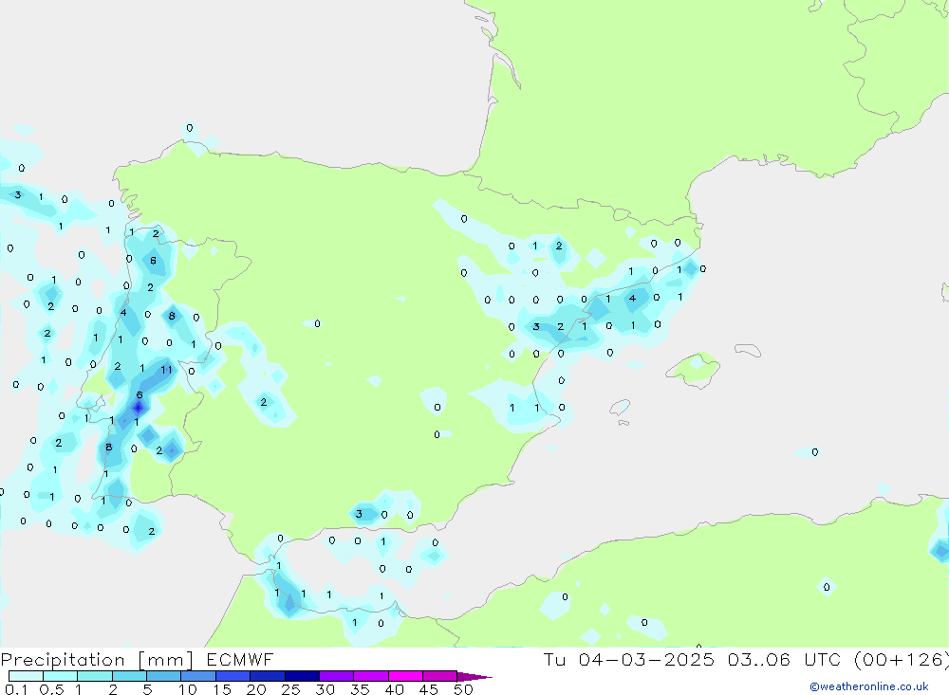Click the '(00+126)' forecast offset text
Screen dimensions: 949x695
901,660
